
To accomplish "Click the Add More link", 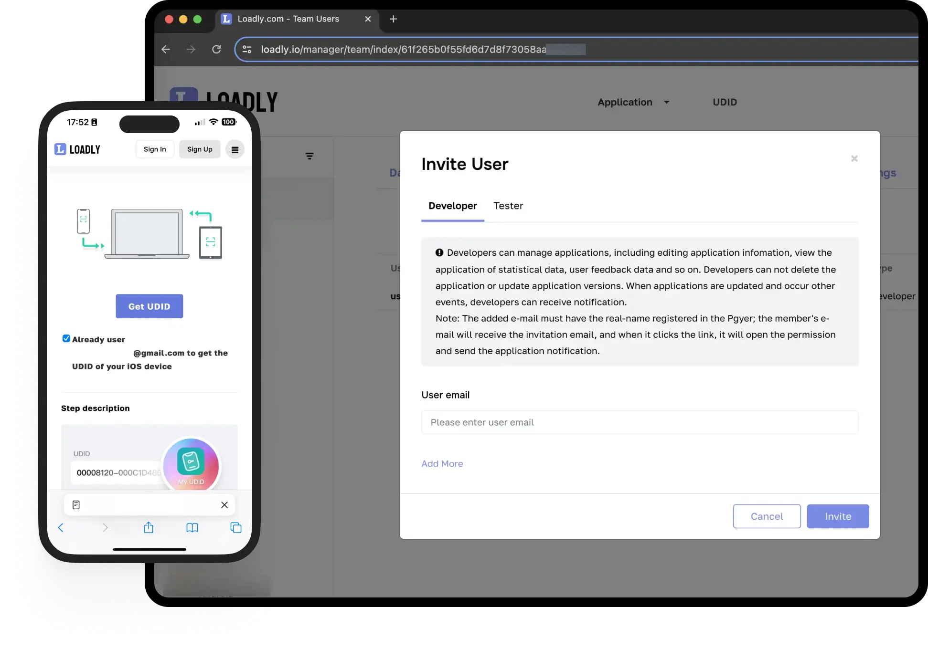I will [x=442, y=464].
